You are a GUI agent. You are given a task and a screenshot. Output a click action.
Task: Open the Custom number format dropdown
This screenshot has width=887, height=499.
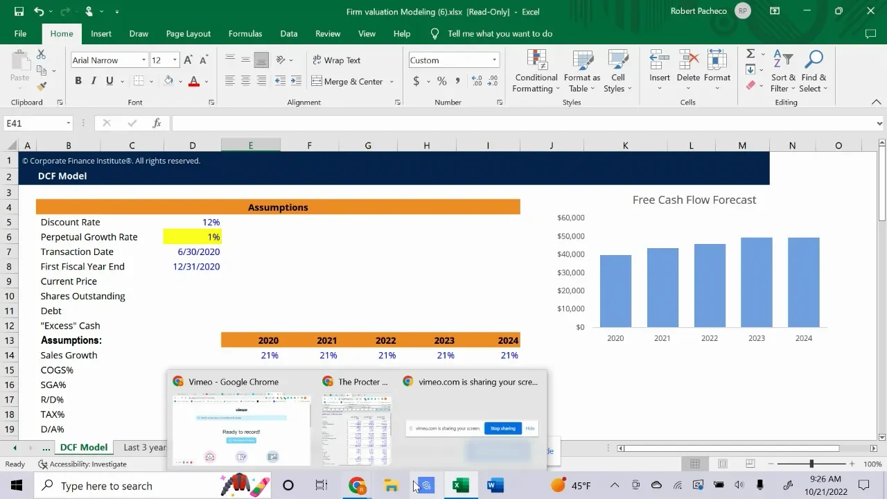point(494,60)
